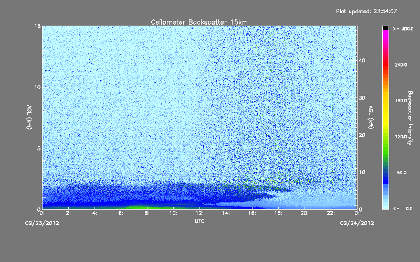Click the '<= 0.0' colorbar label
Viewport: 420px width, 262px height.
point(403,209)
